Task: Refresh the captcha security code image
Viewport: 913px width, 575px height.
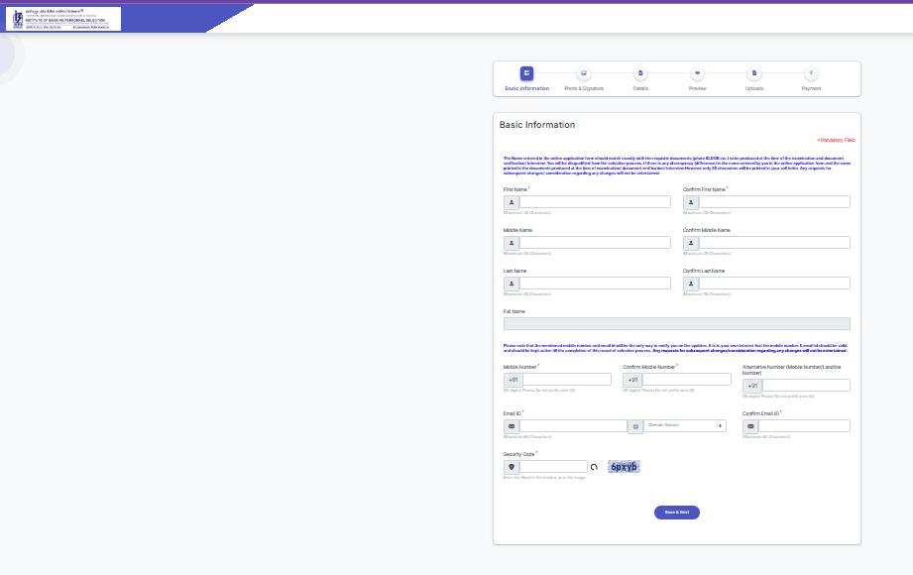Action: 594,467
